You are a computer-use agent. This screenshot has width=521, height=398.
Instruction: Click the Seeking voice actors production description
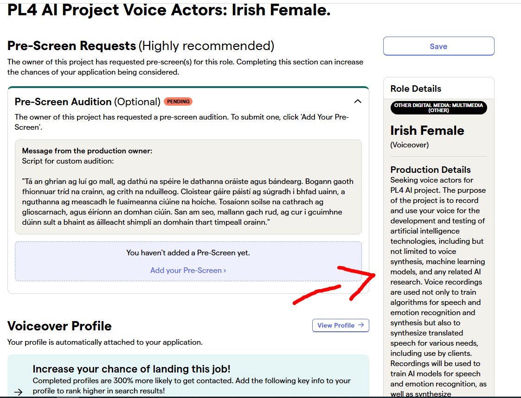(438, 287)
